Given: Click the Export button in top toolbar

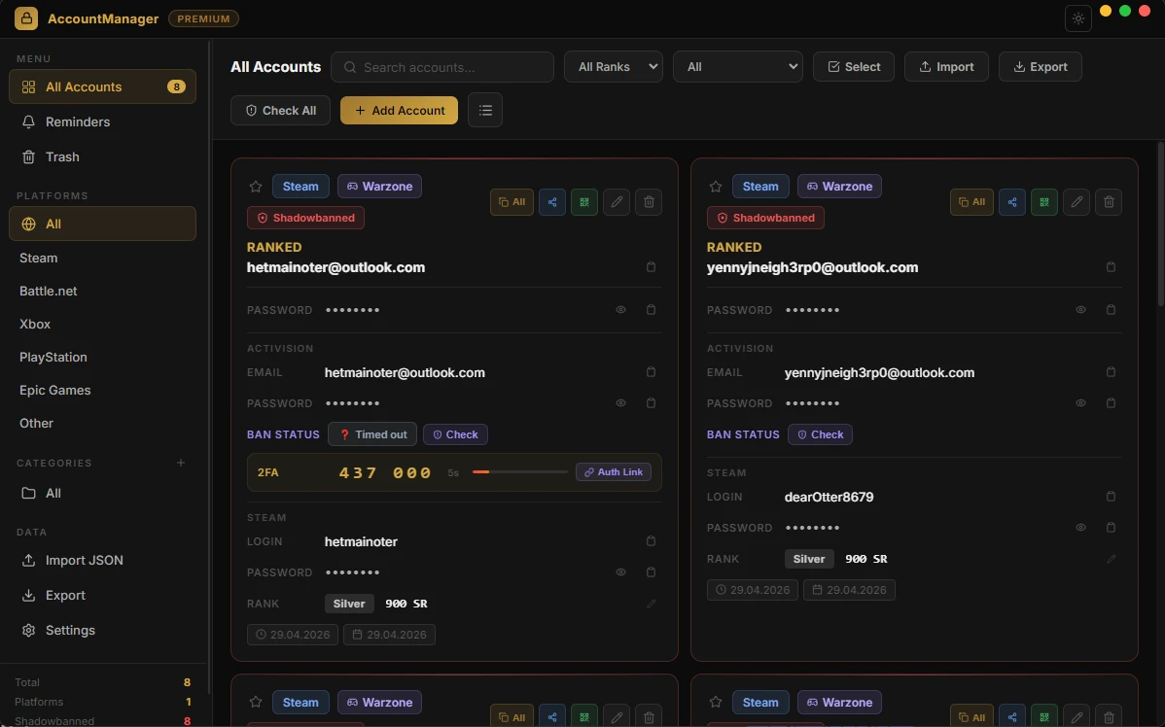Looking at the screenshot, I should point(1041,67).
